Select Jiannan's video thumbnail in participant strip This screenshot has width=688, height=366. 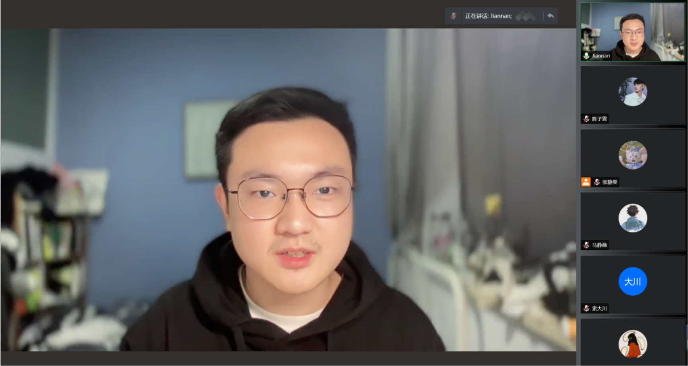pyautogui.click(x=632, y=32)
